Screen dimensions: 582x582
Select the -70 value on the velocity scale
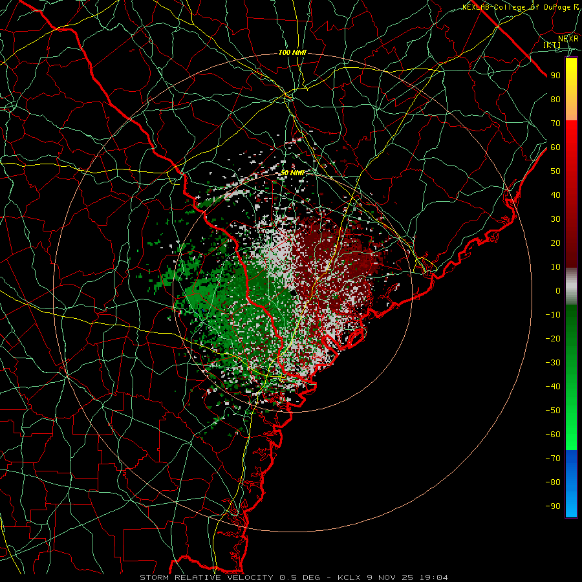(553, 458)
